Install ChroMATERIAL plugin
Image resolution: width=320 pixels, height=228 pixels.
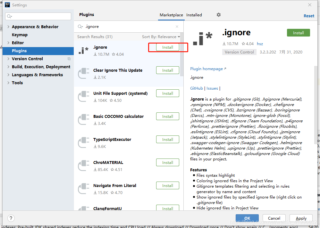point(168,162)
